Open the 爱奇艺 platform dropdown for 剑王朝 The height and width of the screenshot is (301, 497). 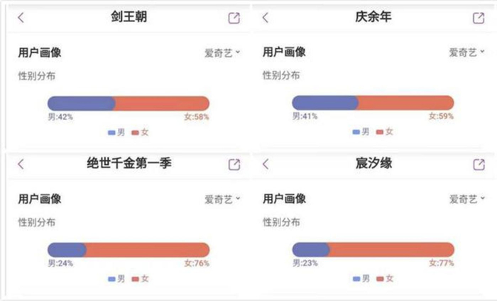coord(223,53)
